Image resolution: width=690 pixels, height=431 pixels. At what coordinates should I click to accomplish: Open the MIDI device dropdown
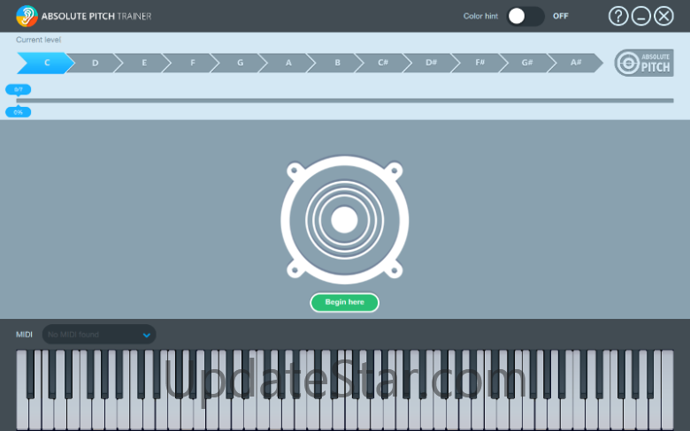click(x=99, y=335)
